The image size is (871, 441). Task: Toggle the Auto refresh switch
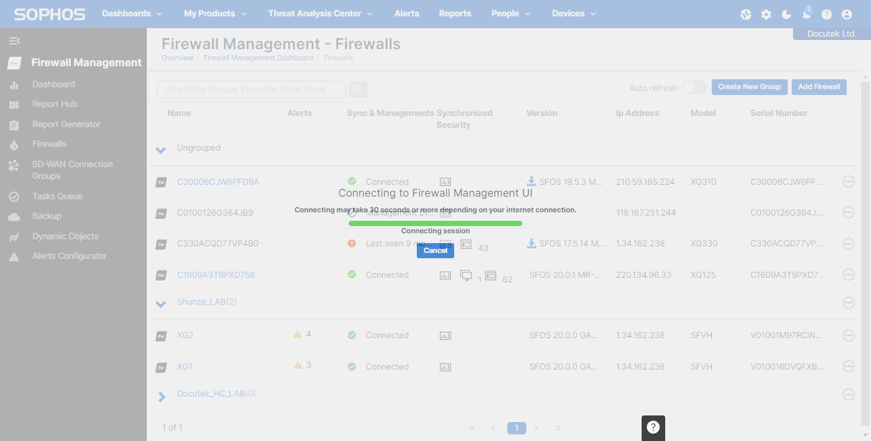coord(694,88)
